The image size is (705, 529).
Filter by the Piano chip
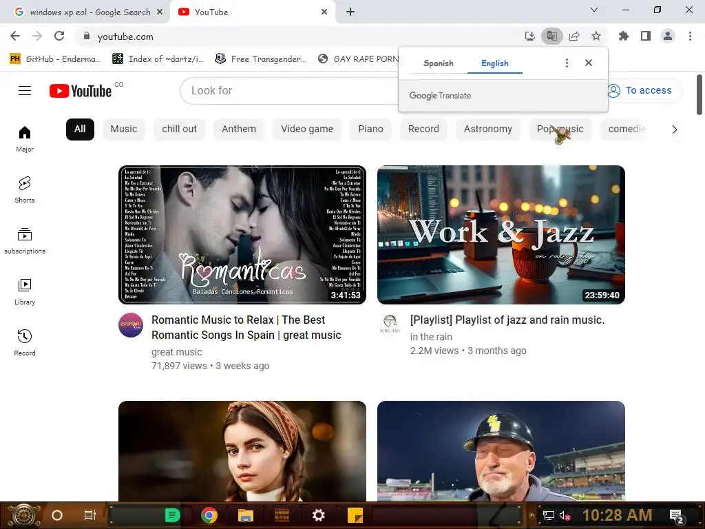coord(370,129)
